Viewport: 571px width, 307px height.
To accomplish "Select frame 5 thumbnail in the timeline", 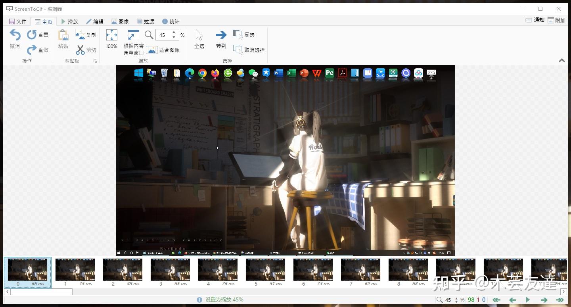I will 265,270.
